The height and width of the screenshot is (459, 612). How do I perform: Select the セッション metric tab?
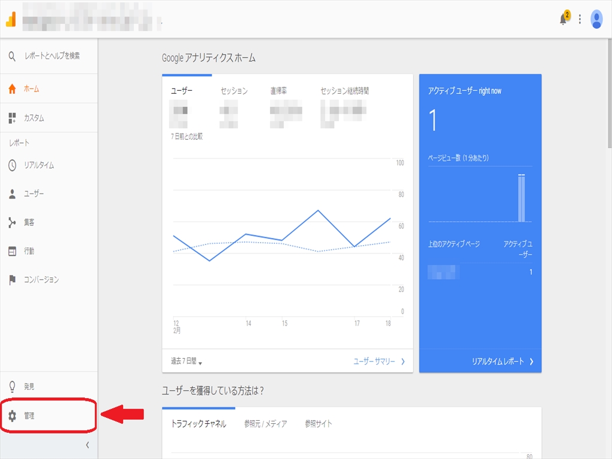pos(234,91)
